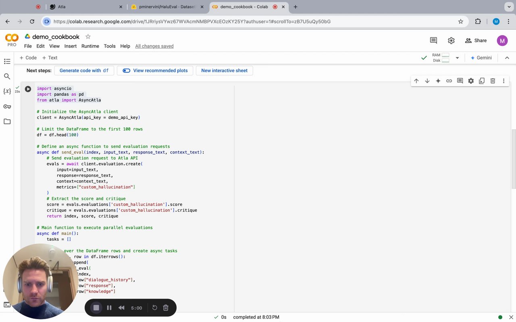Close the demo_cookbook Colab tab
516x322 pixels.
point(283,7)
